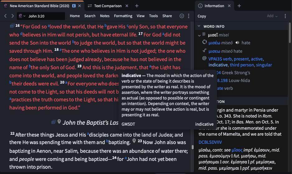Open the Share menu
The image size is (292, 174).
pos(167,16)
